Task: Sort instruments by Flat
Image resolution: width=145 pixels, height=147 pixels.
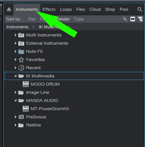Action: pos(32,19)
